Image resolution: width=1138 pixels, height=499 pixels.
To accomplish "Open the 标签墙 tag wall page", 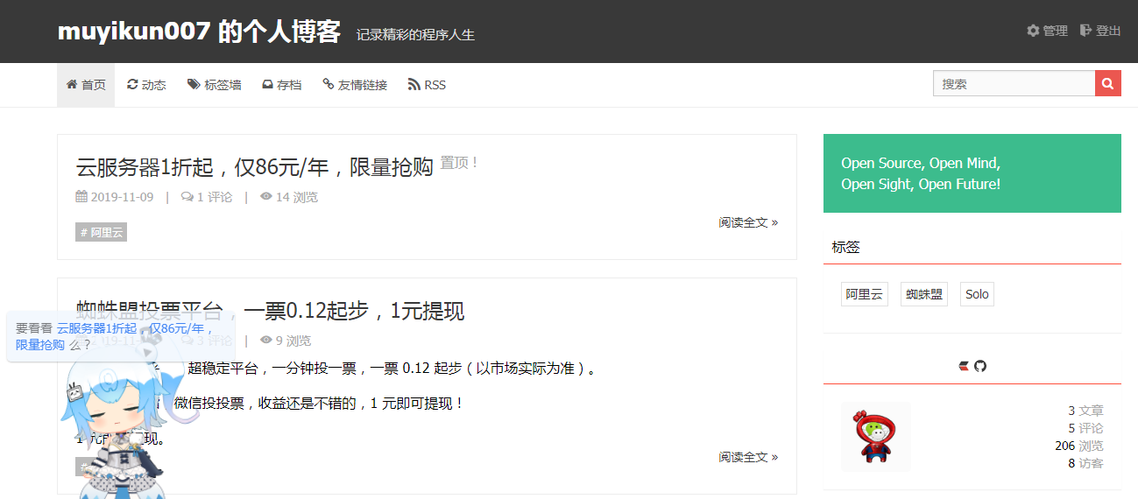I will click(215, 85).
